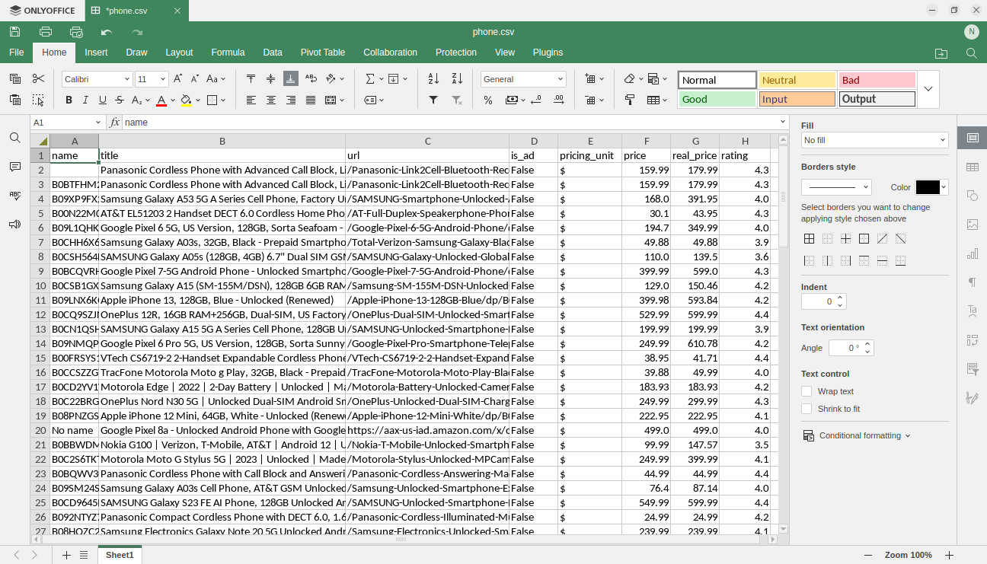Viewport: 987px width, 564px height.
Task: Click the Select All icon
Action: [38, 100]
